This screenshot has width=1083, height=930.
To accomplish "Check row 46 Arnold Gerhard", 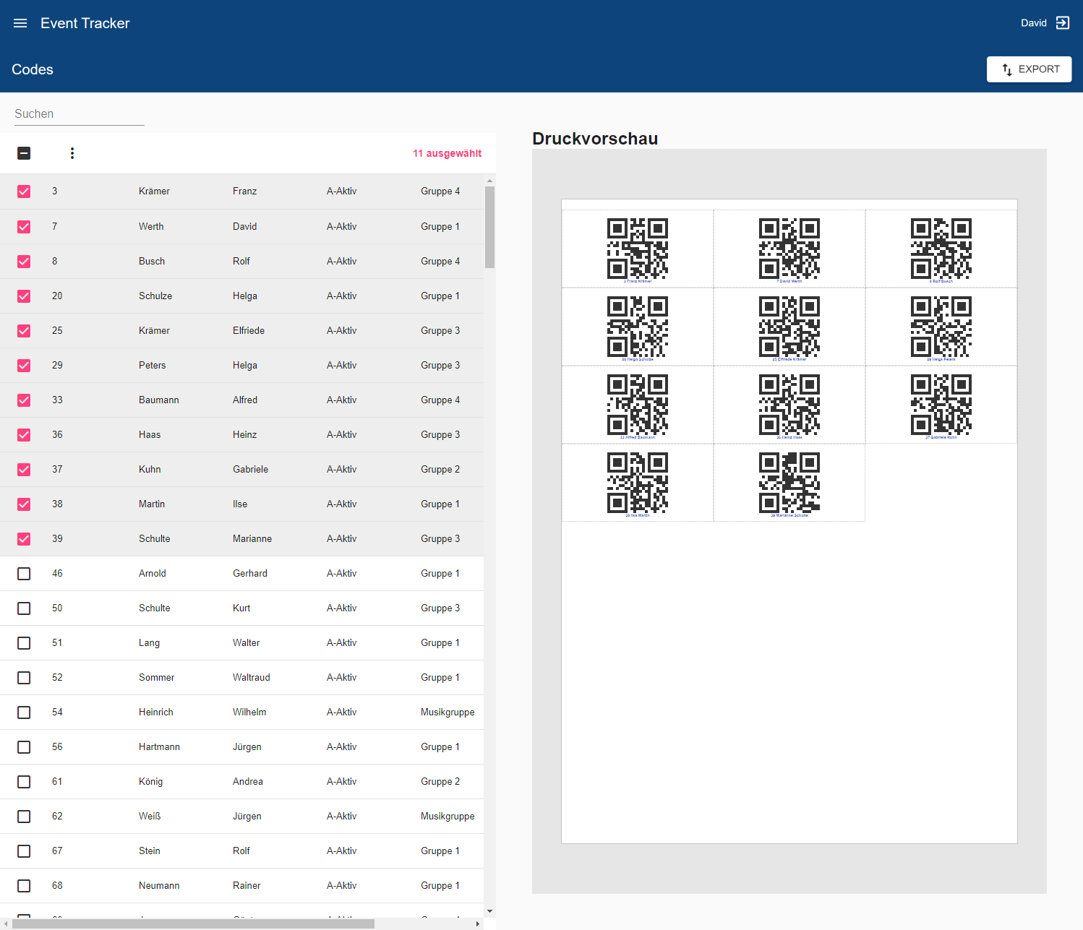I will coord(24,574).
